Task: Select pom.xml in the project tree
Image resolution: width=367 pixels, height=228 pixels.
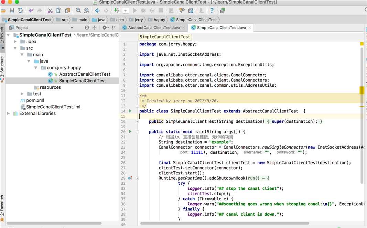Action: pos(35,100)
